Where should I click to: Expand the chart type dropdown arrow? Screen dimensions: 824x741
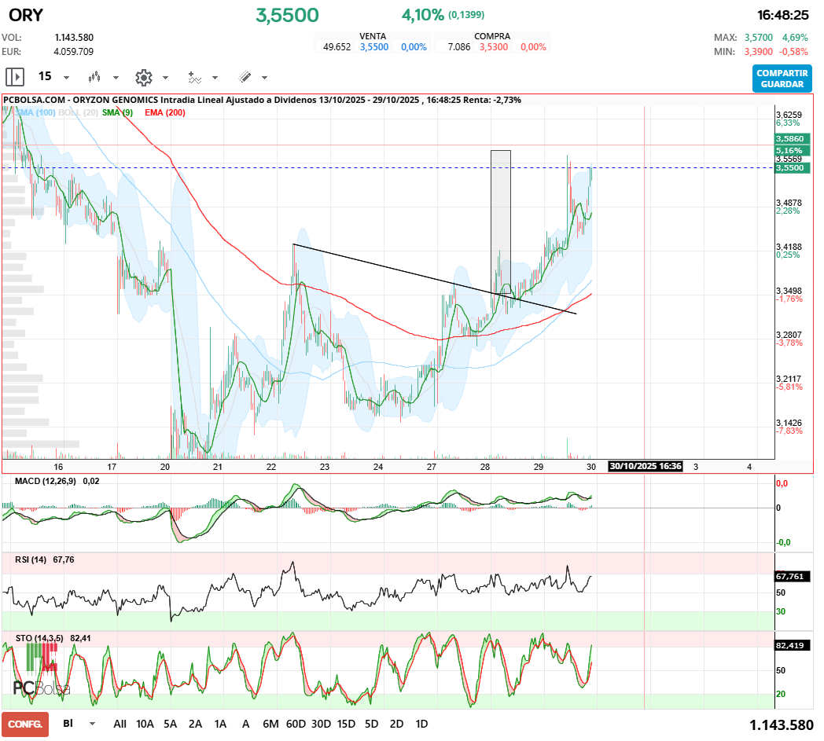(x=115, y=77)
